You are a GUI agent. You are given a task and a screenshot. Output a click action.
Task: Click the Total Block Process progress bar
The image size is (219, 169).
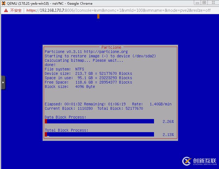click(100, 134)
